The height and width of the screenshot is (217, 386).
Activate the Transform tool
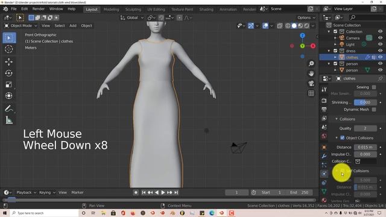pos(9,96)
